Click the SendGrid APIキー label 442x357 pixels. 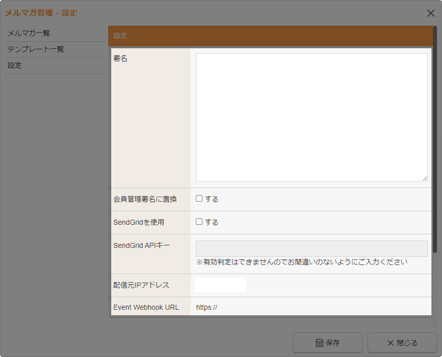[141, 245]
